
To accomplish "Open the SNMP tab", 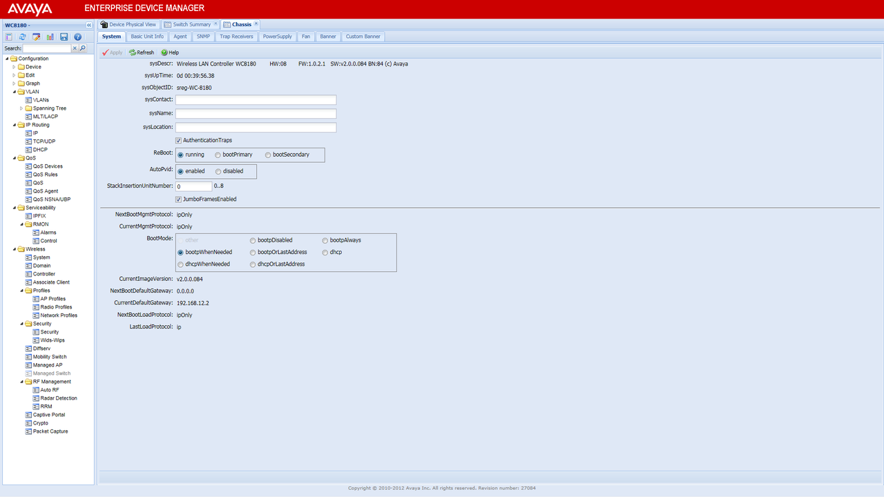I will [x=203, y=37].
